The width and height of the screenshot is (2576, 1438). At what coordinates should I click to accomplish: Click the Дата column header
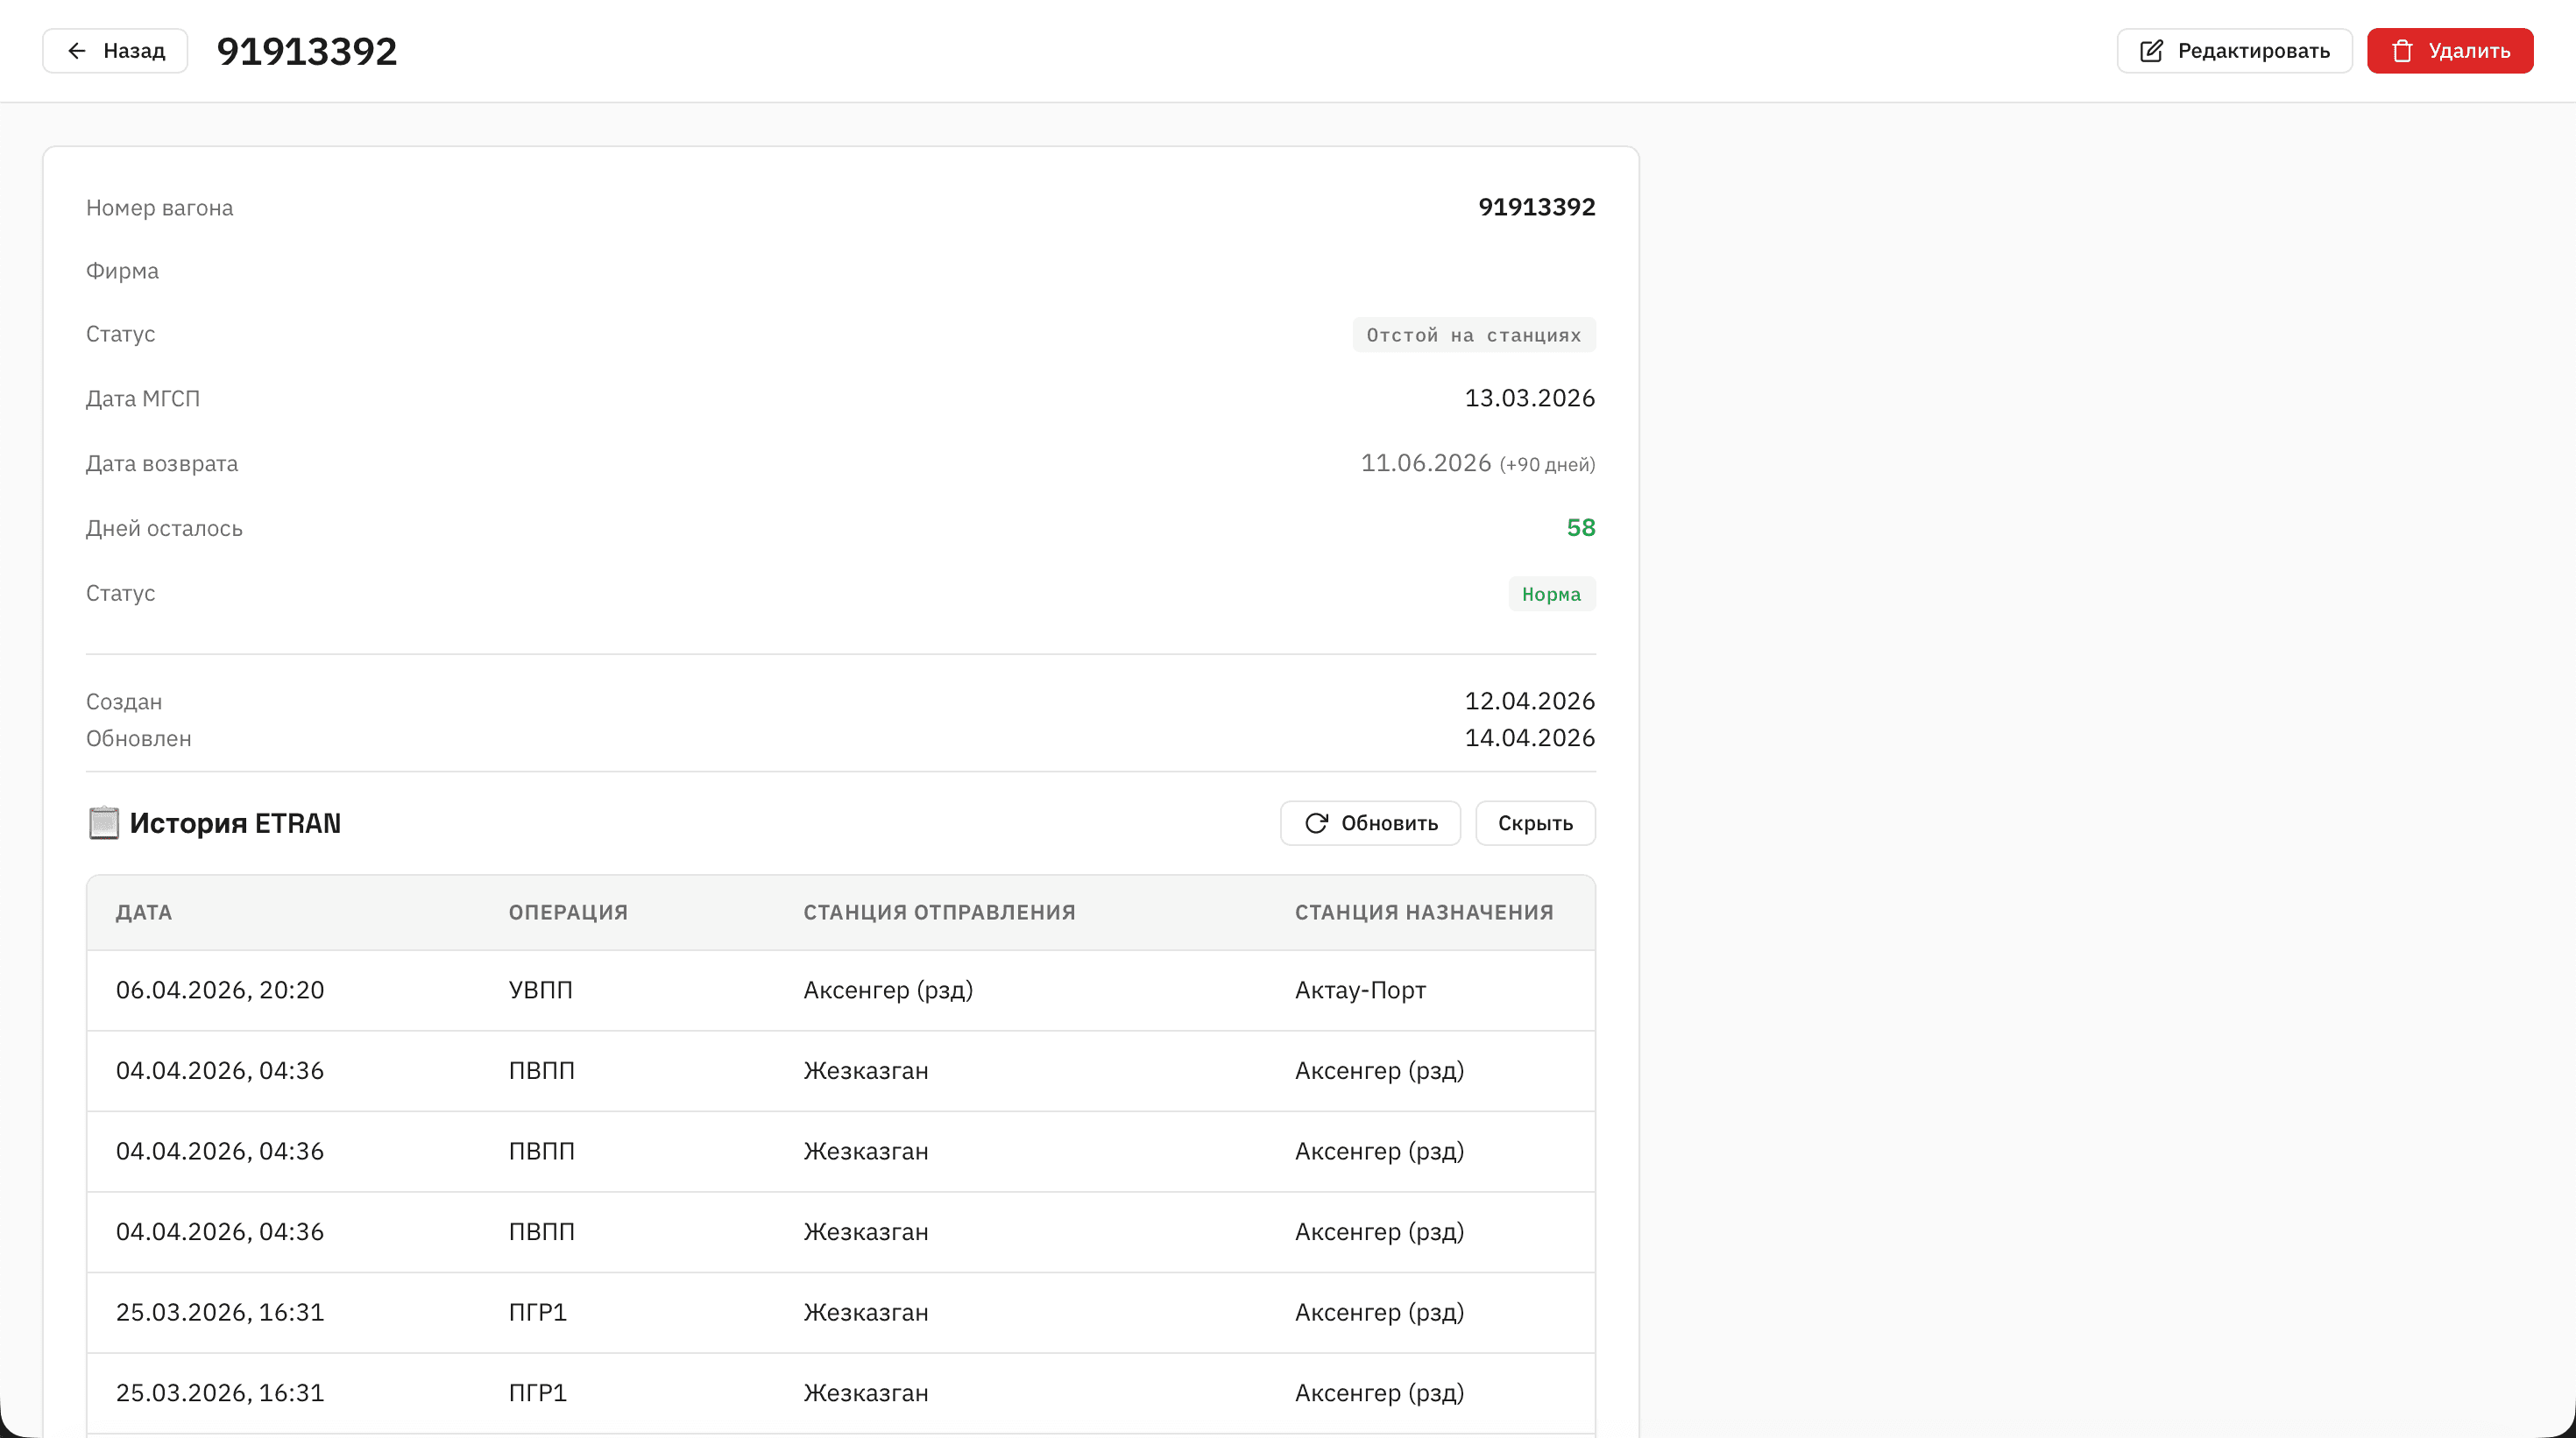(144, 913)
